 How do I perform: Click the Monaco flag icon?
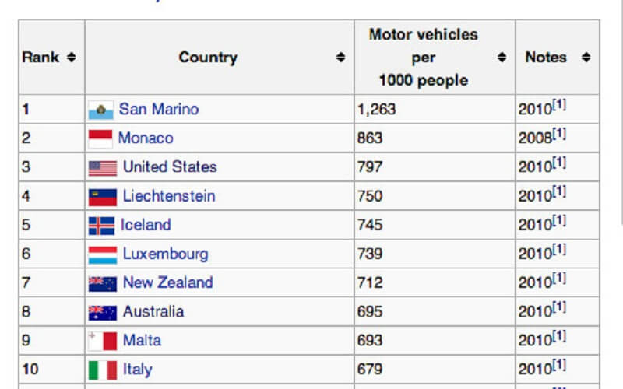100,139
